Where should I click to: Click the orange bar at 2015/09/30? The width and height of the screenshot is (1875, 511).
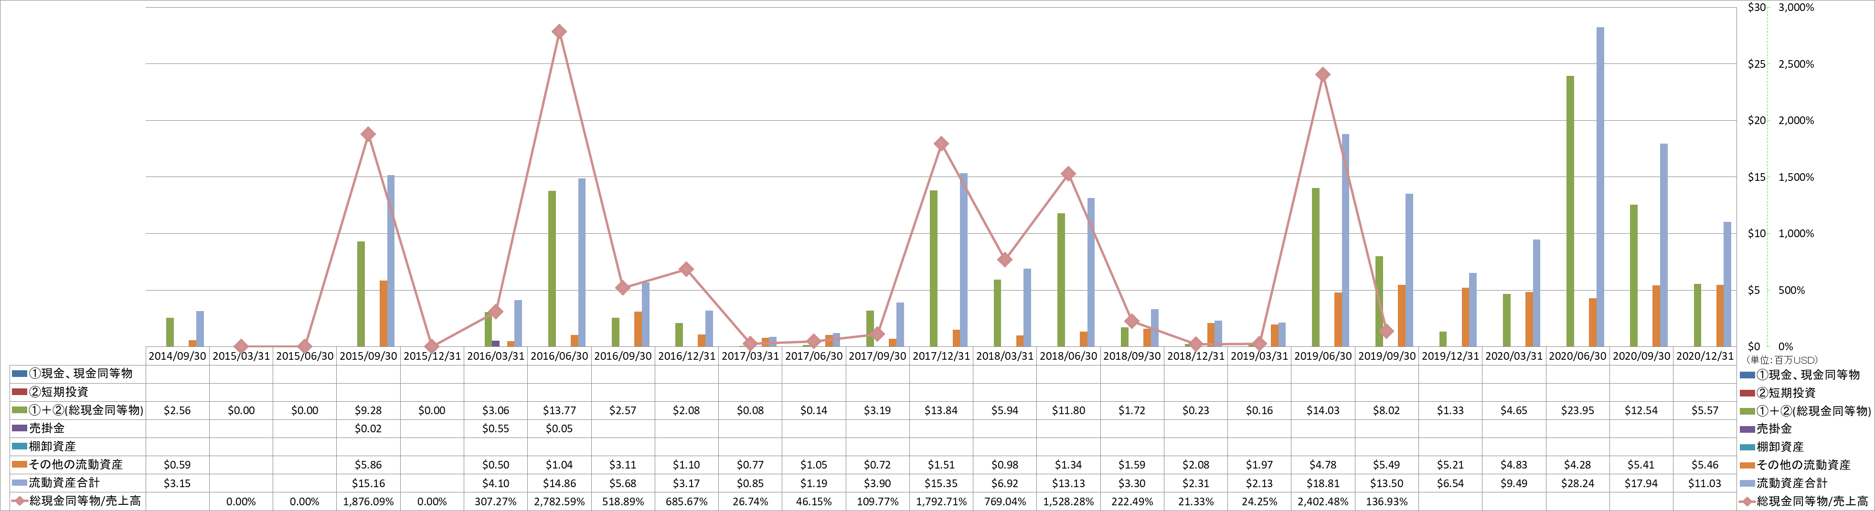point(384,313)
